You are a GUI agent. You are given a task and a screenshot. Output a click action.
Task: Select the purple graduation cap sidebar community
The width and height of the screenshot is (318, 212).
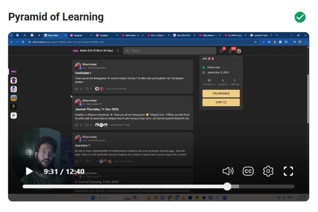click(14, 81)
